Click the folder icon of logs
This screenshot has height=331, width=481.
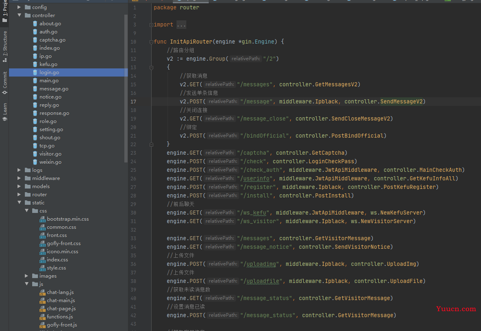click(x=28, y=170)
